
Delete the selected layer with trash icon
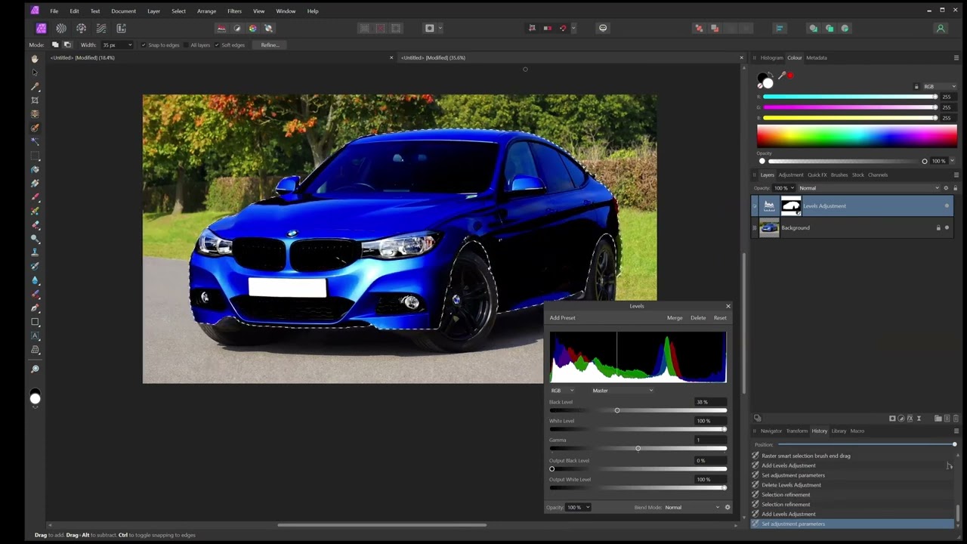[956, 418]
